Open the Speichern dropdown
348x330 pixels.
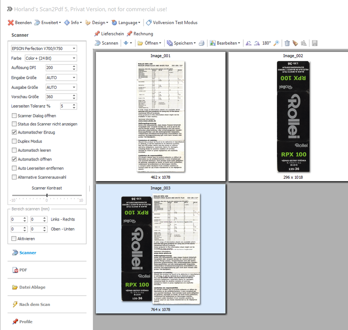point(195,43)
